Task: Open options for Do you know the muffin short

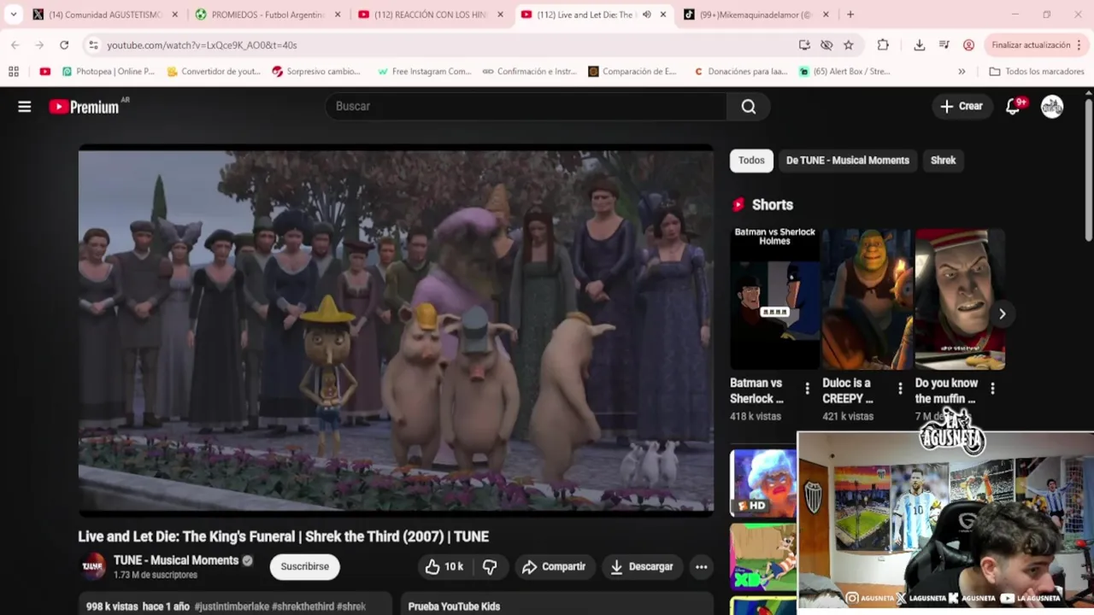Action: pyautogui.click(x=992, y=389)
